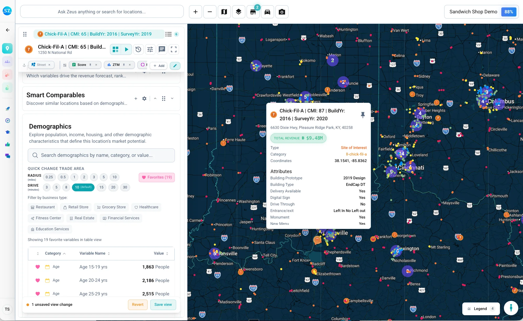Image resolution: width=523 pixels, height=321 pixels.
Task: Pin the Chick-Fil-A map popup
Action: (363, 115)
